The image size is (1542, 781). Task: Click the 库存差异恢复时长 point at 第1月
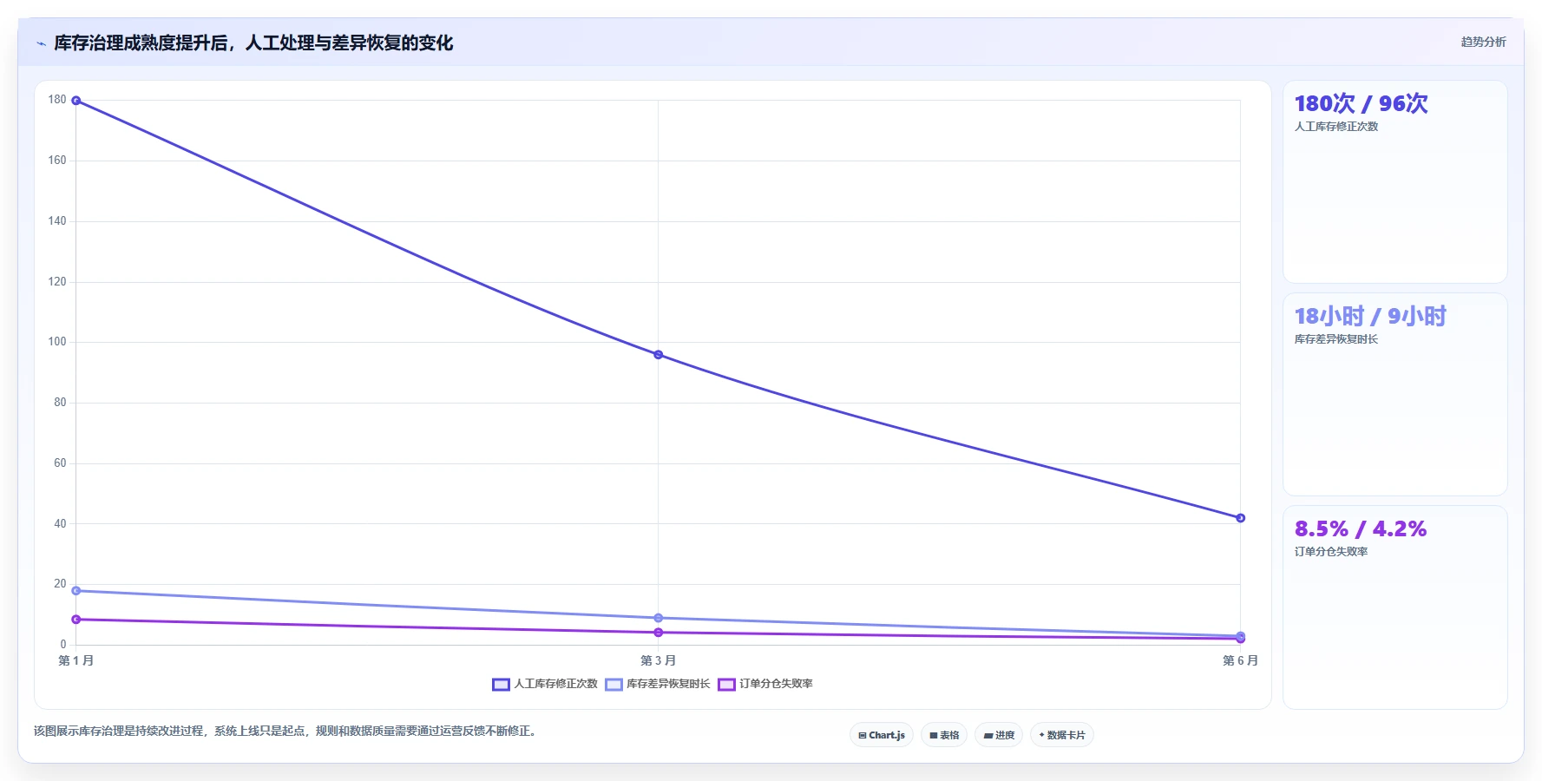point(76,591)
